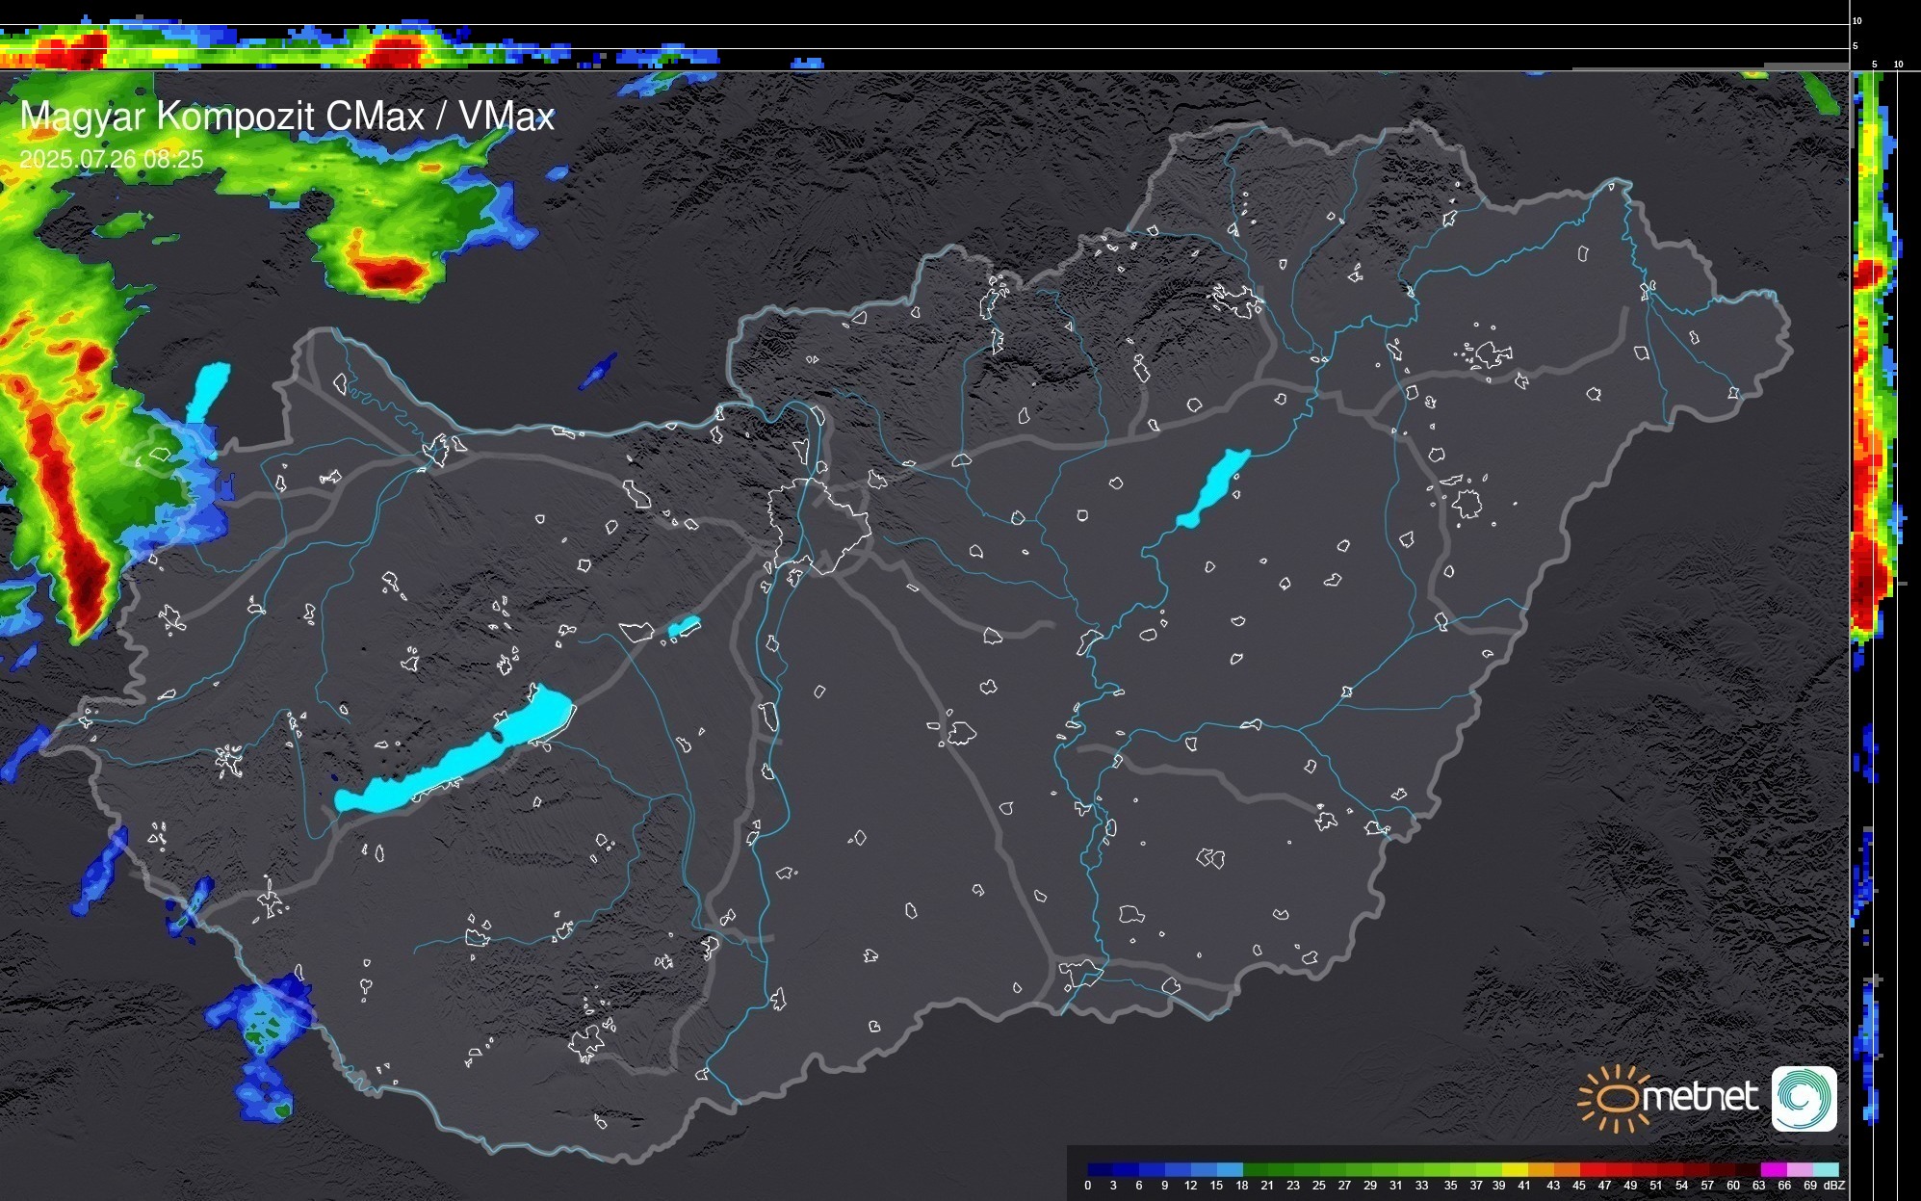Click the light cyan 69 dBZ swatch

pos(1826,1169)
